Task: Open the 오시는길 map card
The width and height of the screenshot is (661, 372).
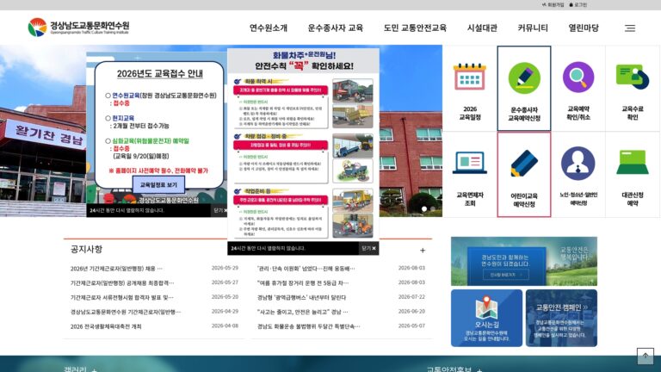Action: click(486, 318)
